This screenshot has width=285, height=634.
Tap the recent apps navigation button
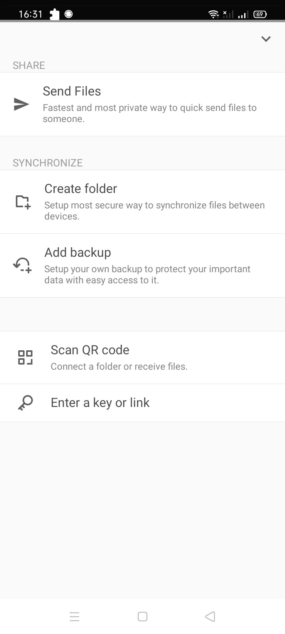point(74,617)
